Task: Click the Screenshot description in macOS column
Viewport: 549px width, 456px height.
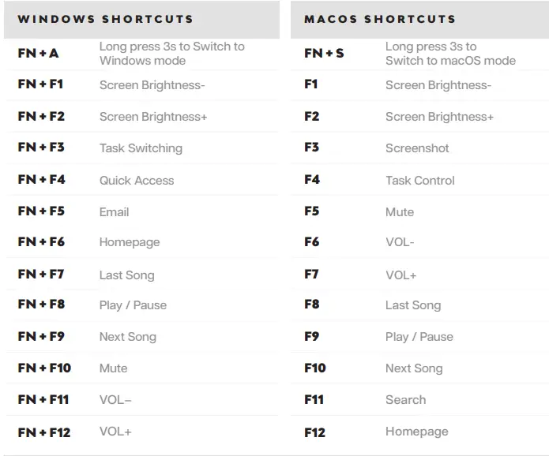Action: point(417,148)
